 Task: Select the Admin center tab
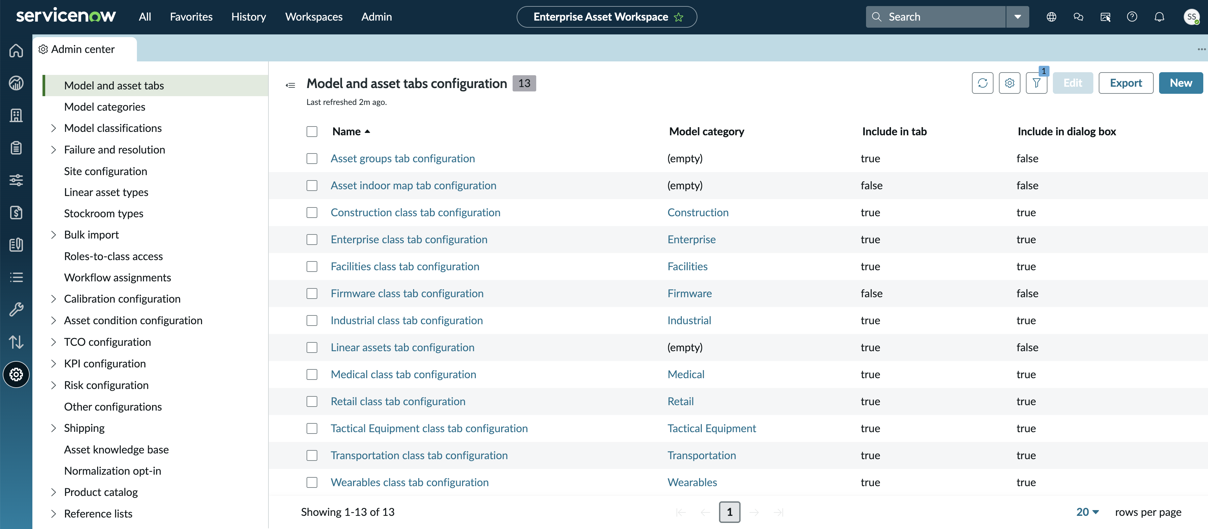(x=84, y=49)
